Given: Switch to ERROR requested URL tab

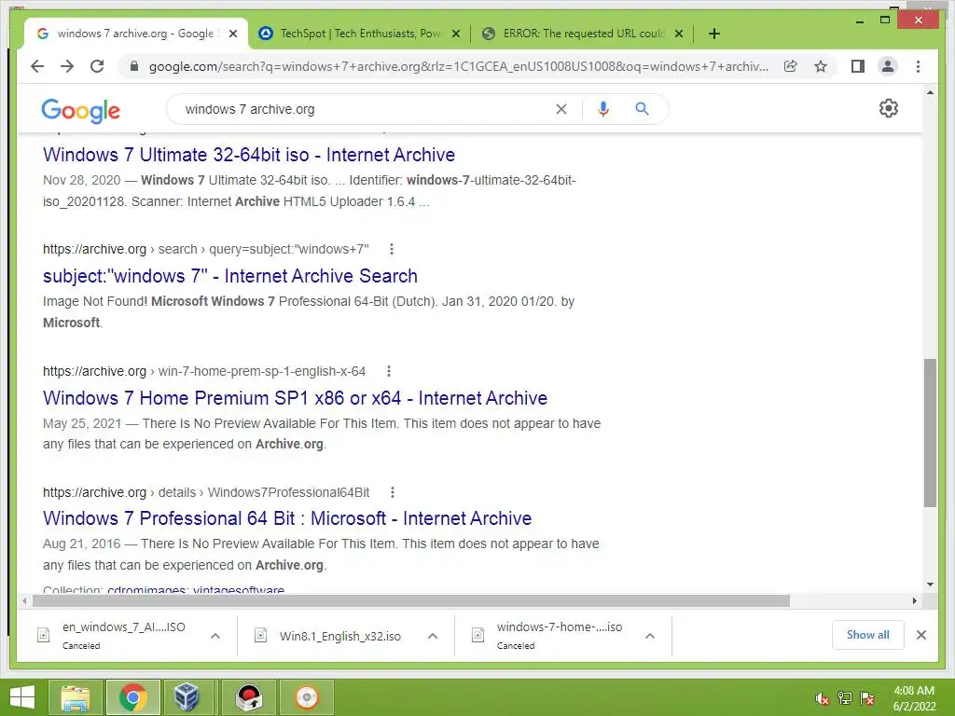Looking at the screenshot, I should click(x=582, y=34).
